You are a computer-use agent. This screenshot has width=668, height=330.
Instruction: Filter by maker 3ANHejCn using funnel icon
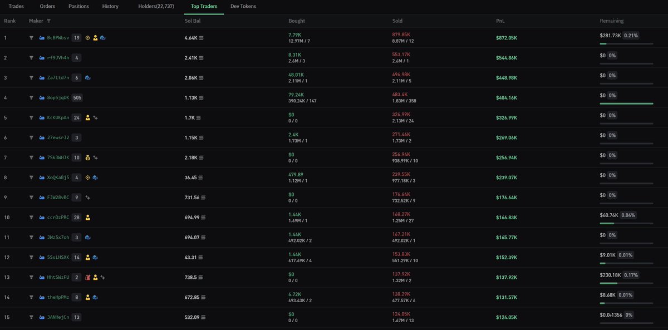(32, 317)
